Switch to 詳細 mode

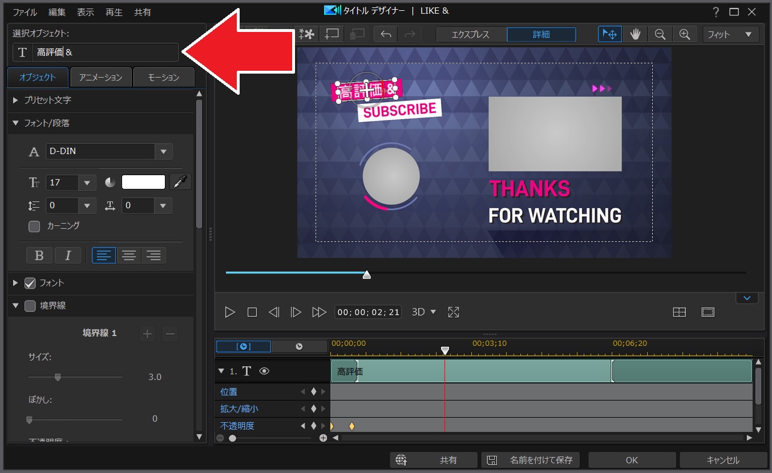[x=541, y=34]
